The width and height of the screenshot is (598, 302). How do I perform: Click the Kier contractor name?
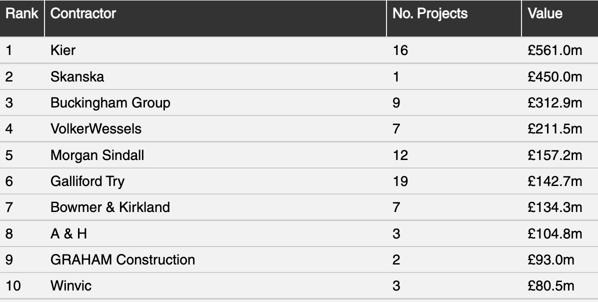[x=63, y=50]
